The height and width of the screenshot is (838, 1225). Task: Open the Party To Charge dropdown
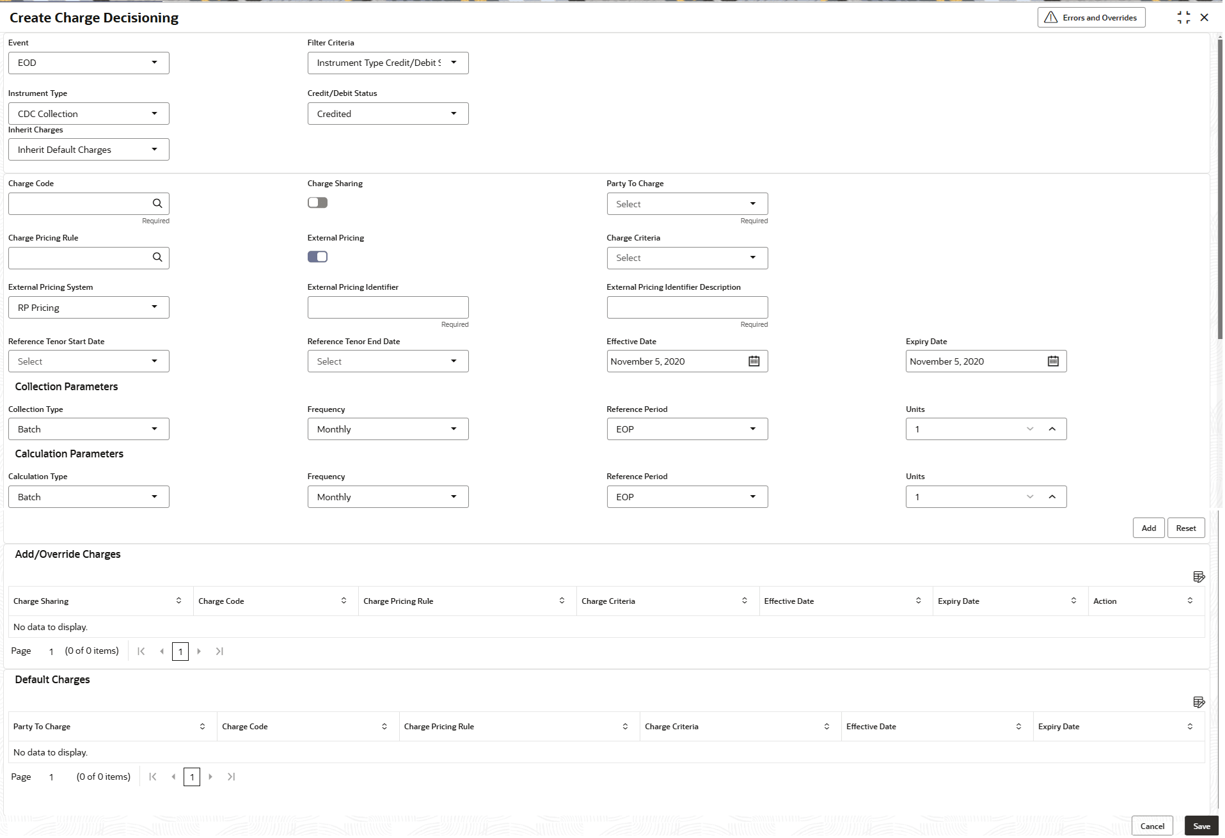[x=687, y=204]
